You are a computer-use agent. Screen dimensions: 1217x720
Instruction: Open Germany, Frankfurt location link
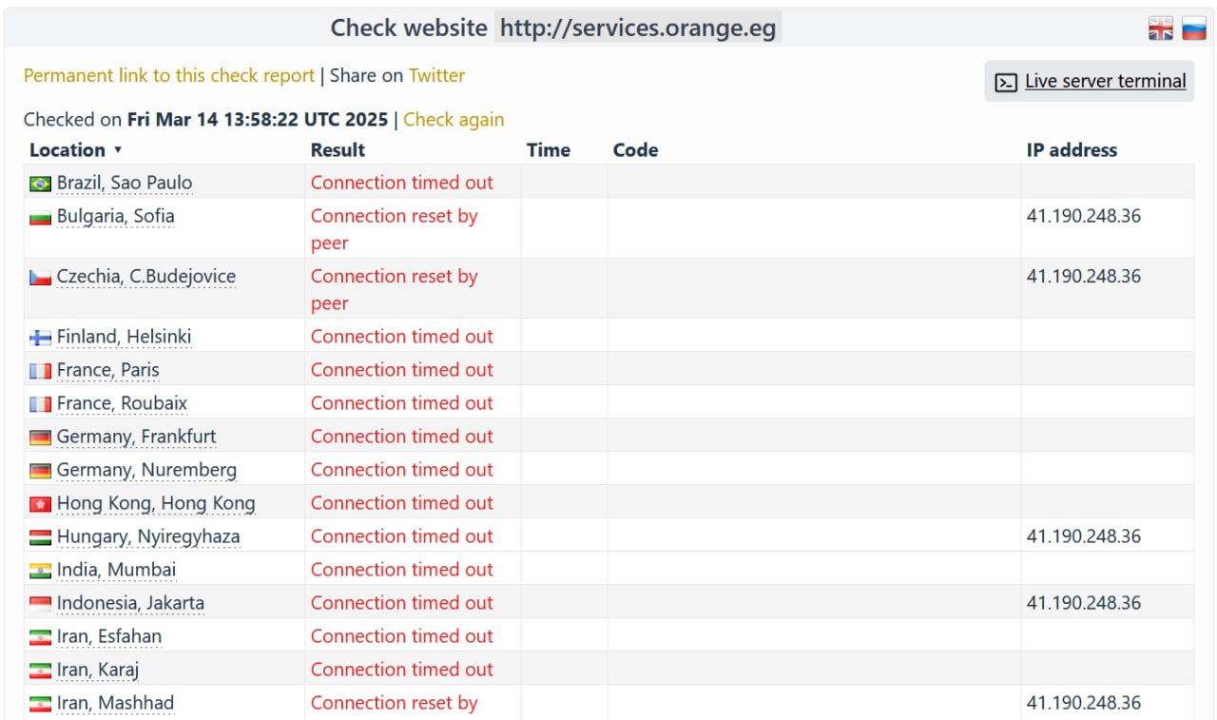coord(137,437)
